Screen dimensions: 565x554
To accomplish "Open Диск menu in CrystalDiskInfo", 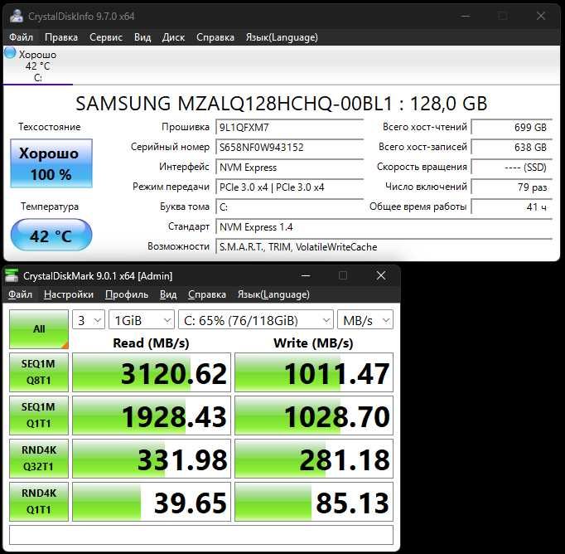I will [x=173, y=37].
